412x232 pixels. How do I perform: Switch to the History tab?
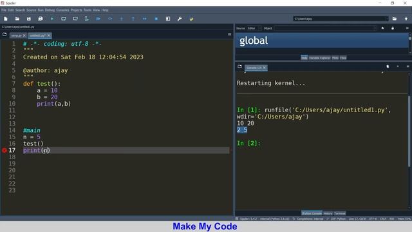point(328,213)
